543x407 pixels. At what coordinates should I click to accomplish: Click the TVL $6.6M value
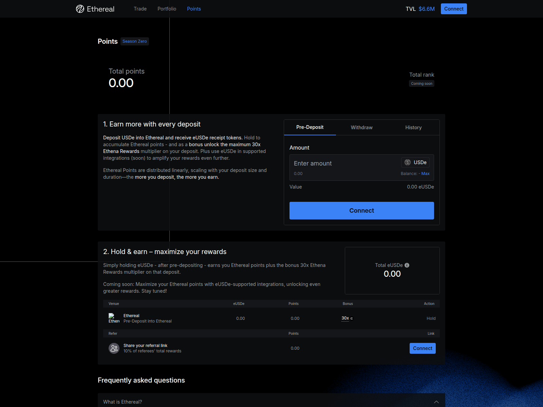427,9
